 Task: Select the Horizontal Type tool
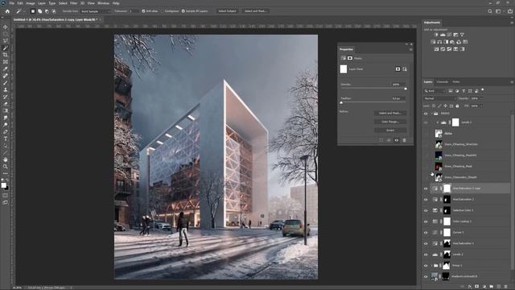coord(6,139)
